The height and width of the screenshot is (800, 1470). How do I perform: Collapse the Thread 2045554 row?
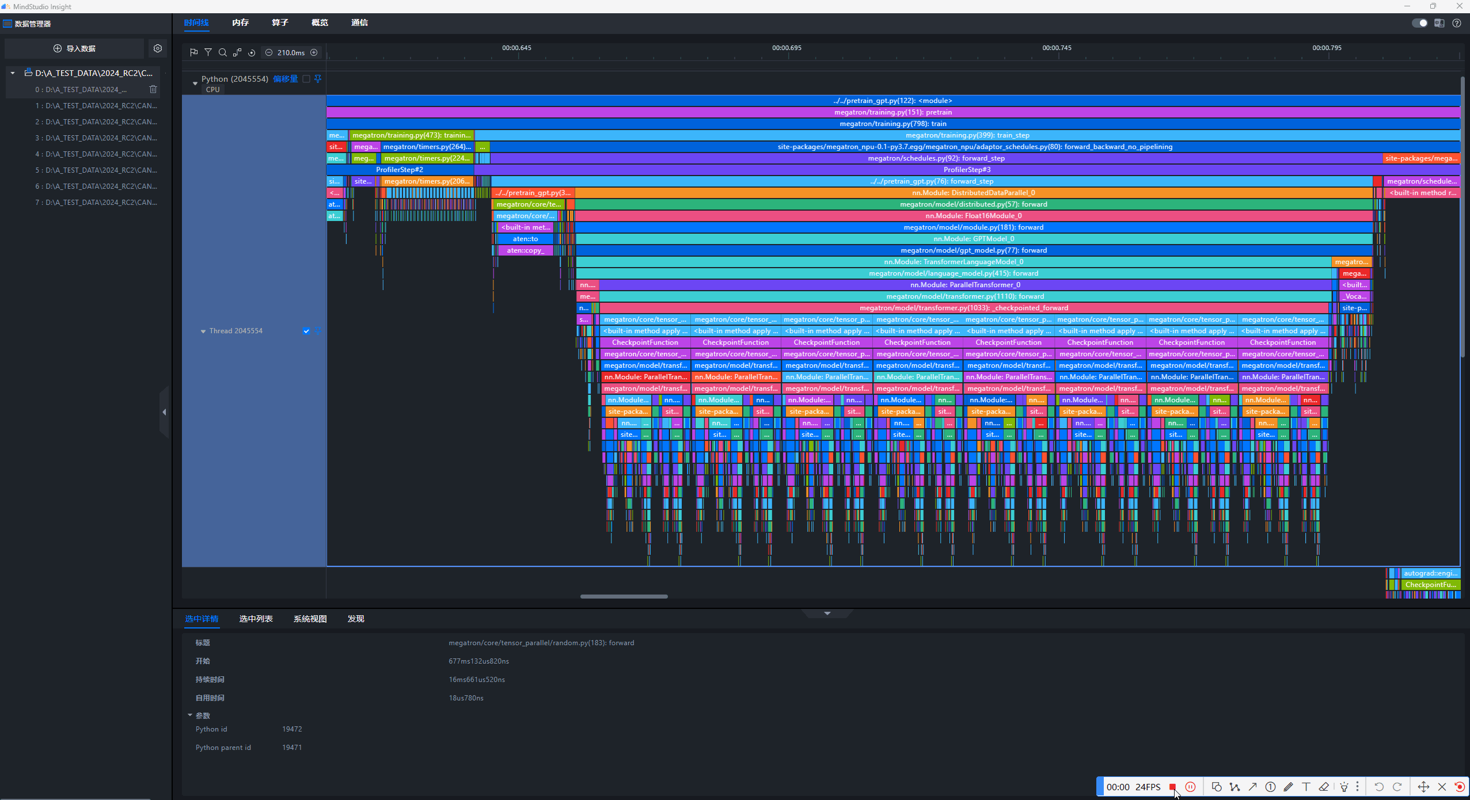click(x=203, y=332)
